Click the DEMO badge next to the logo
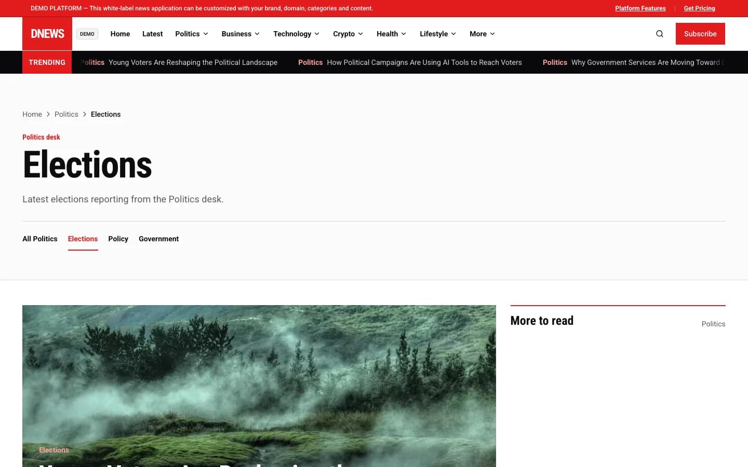 87,34
